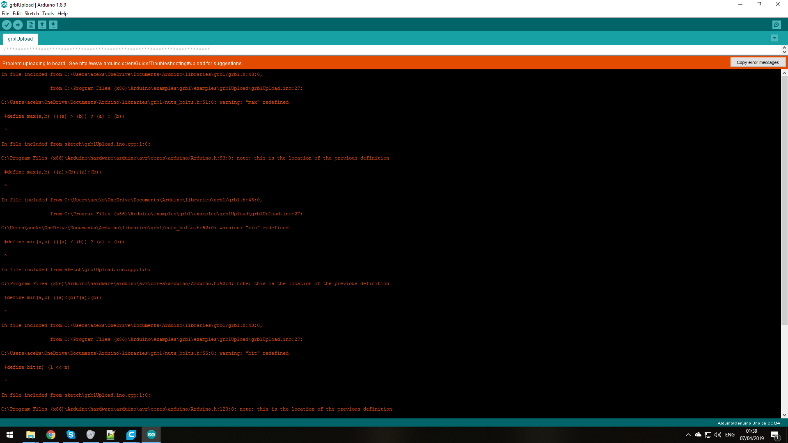Create a new sketch via the New icon

31,25
